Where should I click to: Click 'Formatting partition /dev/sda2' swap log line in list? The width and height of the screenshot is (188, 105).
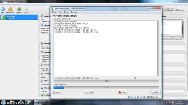(x=76, y=32)
